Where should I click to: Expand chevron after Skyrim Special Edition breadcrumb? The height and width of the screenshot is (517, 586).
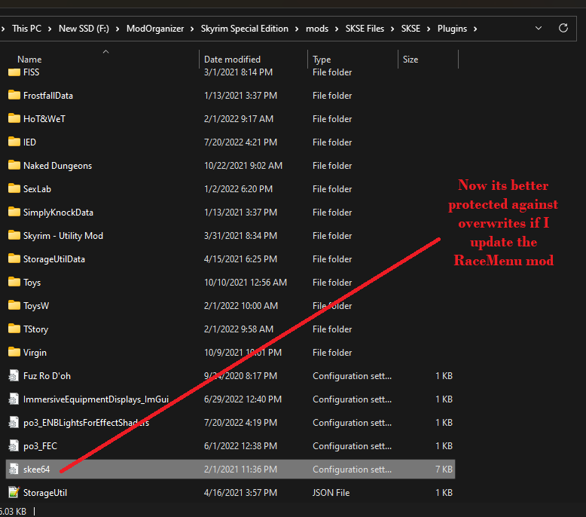(x=297, y=29)
